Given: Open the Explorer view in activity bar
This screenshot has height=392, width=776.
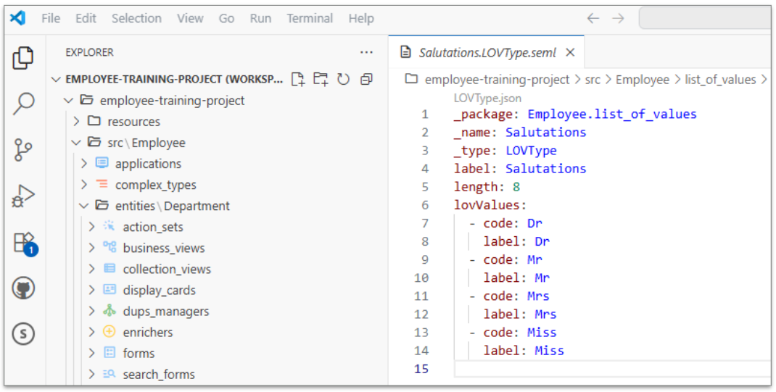Looking at the screenshot, I should 23,58.
